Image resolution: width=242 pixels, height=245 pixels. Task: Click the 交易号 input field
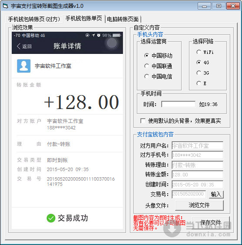pyautogui.click(x=189, y=194)
